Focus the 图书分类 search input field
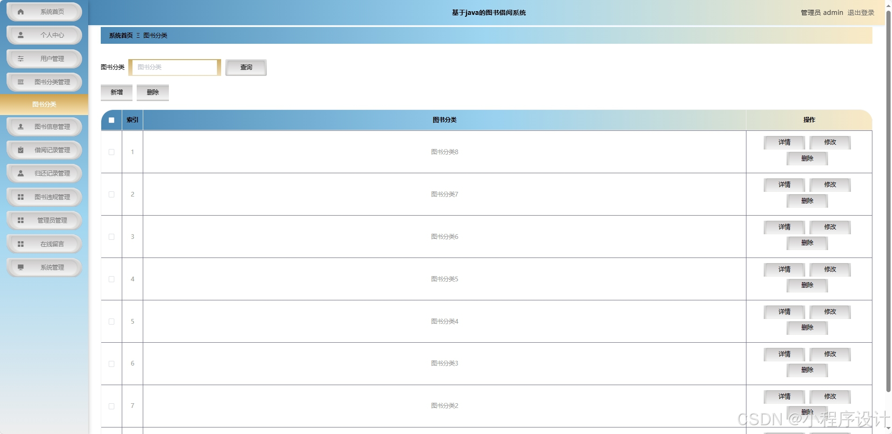Screen dimensions: 892x434 tap(174, 67)
